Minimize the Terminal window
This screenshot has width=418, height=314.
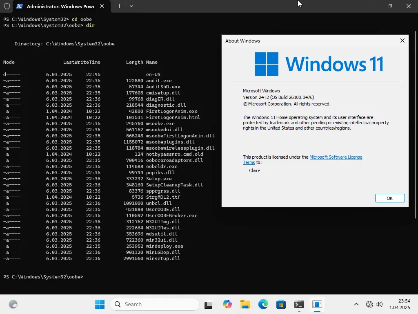[371, 6]
